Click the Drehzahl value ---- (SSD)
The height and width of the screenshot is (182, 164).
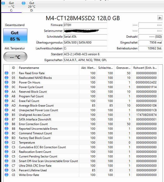coord(150,37)
